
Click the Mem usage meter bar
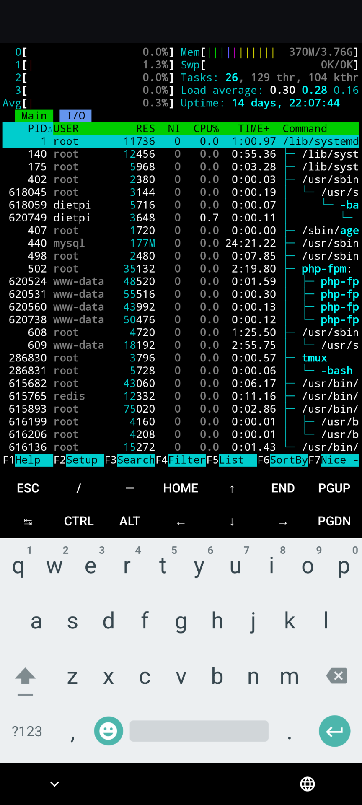pos(270,52)
